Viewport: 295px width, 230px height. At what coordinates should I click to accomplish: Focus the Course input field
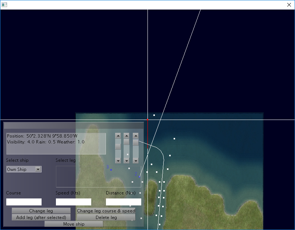coord(24,202)
